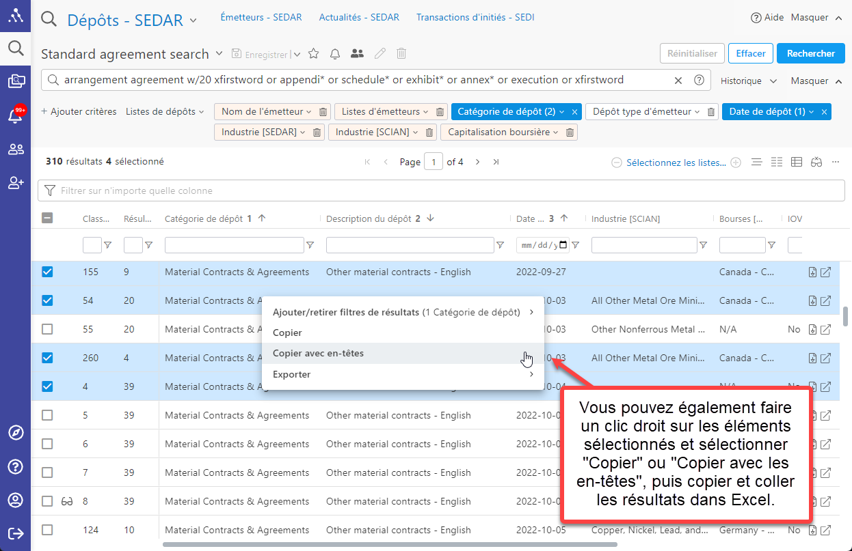The width and height of the screenshot is (852, 551).
Task: Switch to Émetteurs - SEDAR tab
Action: [261, 17]
